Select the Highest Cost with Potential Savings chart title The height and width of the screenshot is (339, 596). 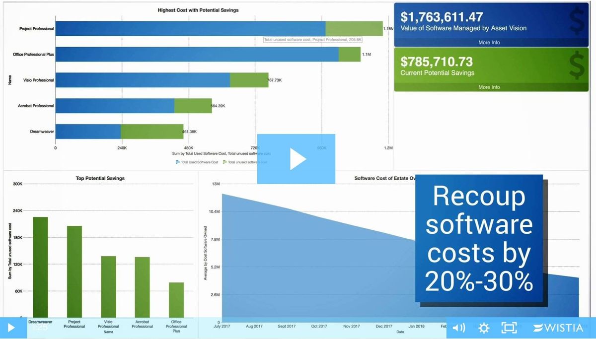198,9
